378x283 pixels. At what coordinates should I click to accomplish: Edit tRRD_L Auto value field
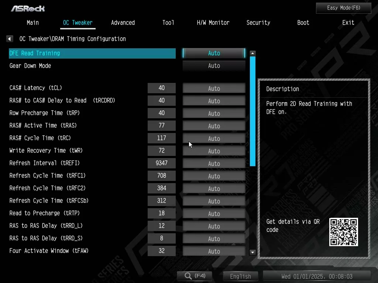pyautogui.click(x=214, y=226)
